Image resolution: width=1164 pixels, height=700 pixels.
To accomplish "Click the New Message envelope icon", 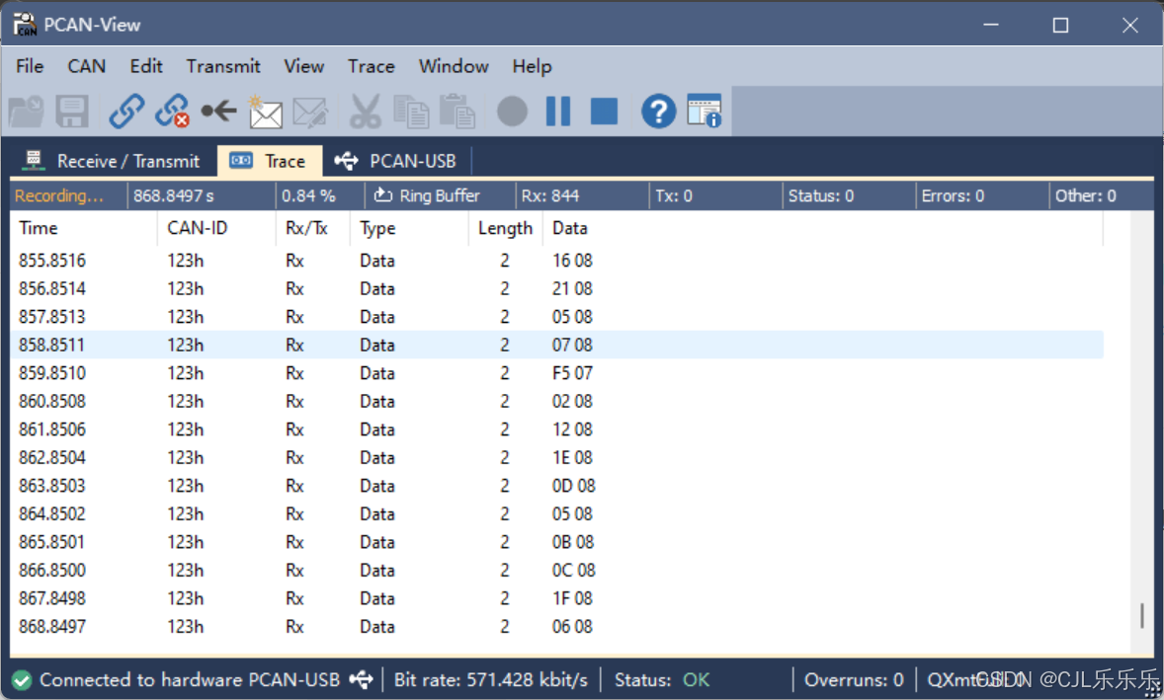I will (265, 112).
